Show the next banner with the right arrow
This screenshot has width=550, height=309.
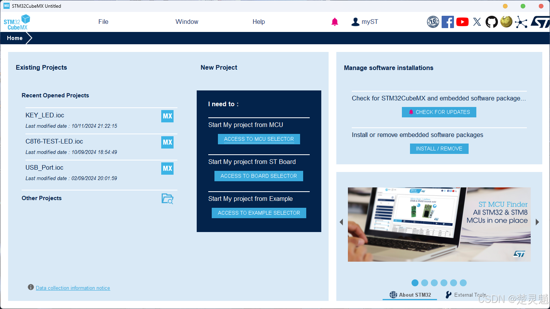click(x=537, y=222)
